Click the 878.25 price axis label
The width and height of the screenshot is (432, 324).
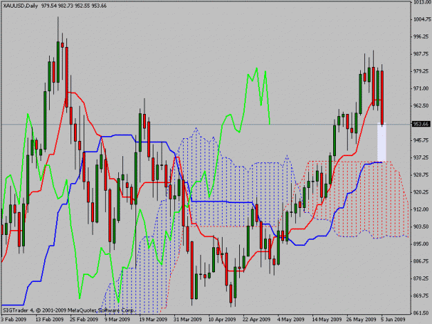pyautogui.click(x=422, y=278)
